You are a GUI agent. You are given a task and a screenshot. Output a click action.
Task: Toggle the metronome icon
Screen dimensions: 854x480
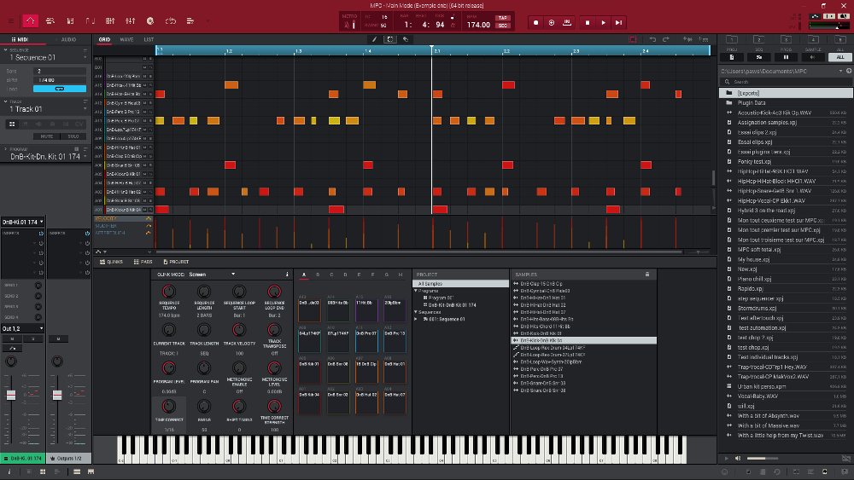[348, 25]
